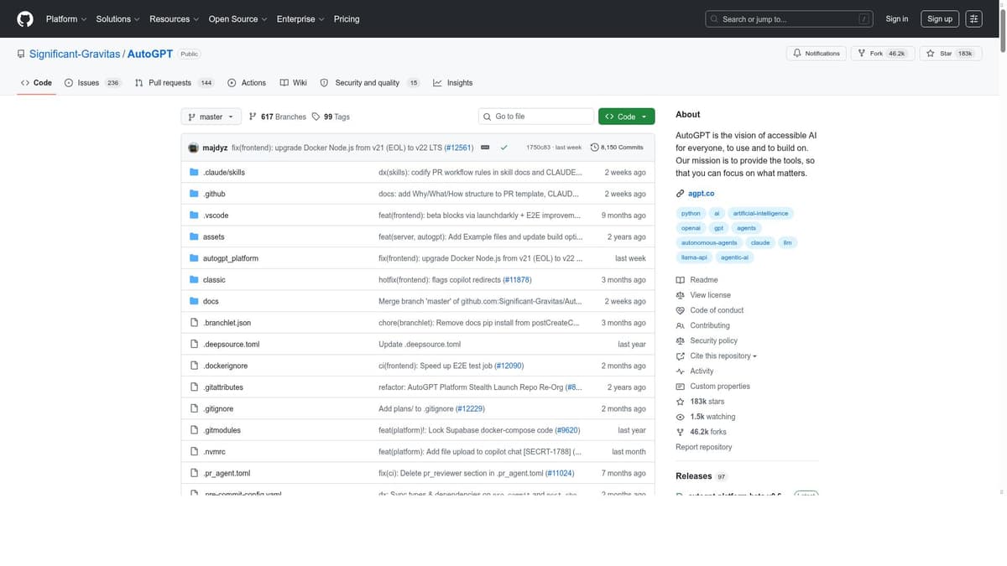This screenshot has height=566, width=1007.
Task: Open the agpt.co website link
Action: point(701,194)
